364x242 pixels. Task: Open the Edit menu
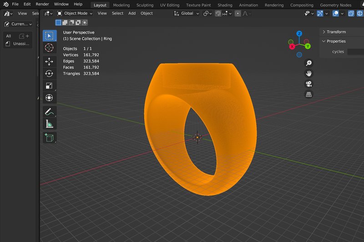(27, 4)
